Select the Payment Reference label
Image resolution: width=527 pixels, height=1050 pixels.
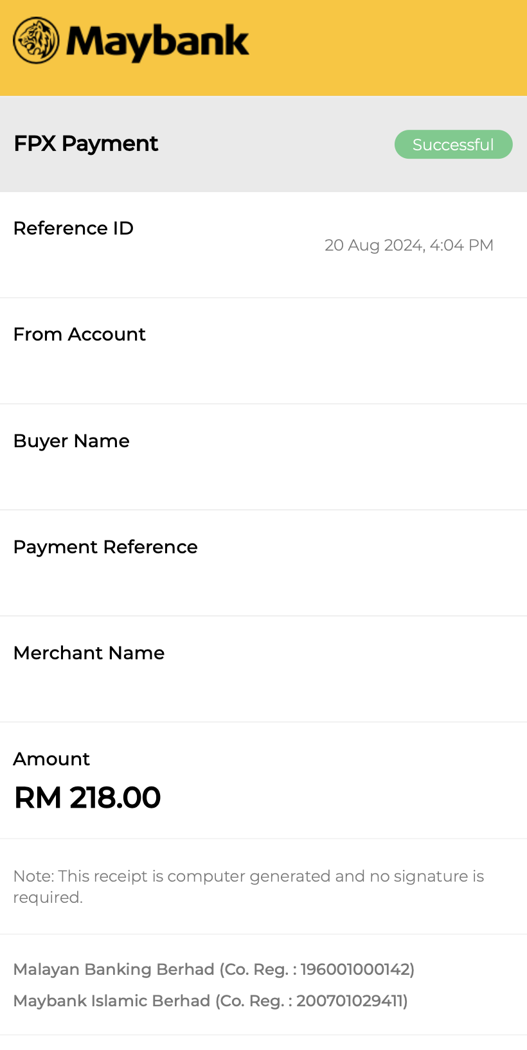[x=105, y=547]
